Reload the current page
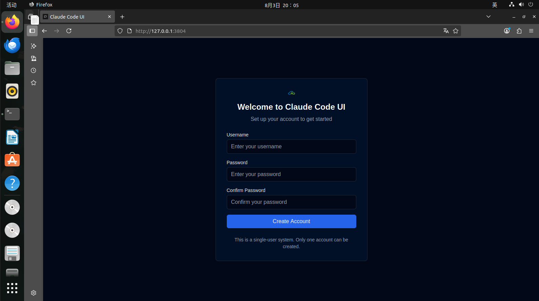Screen dimensions: 539x301 (x=69, y=31)
